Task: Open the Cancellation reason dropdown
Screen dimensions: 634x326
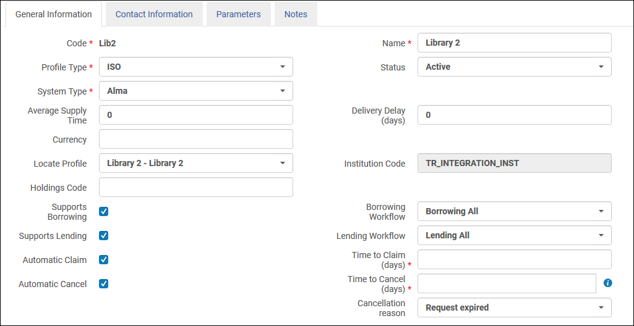Action: click(x=514, y=307)
